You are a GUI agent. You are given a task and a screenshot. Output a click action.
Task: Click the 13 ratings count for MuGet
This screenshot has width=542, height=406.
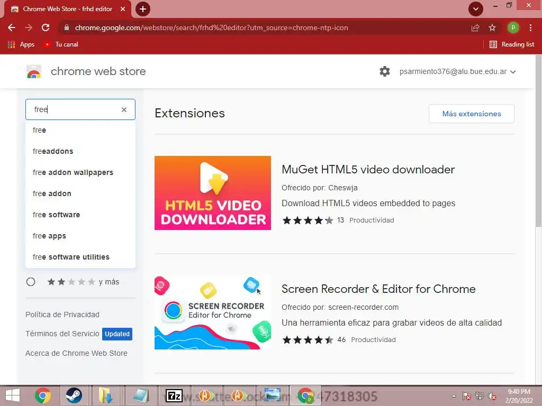(x=340, y=220)
